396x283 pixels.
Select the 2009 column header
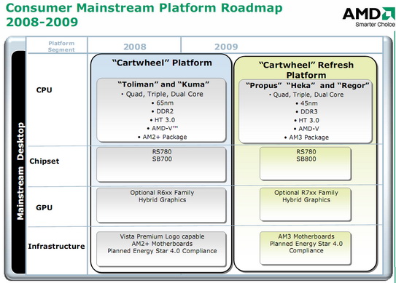pos(226,47)
